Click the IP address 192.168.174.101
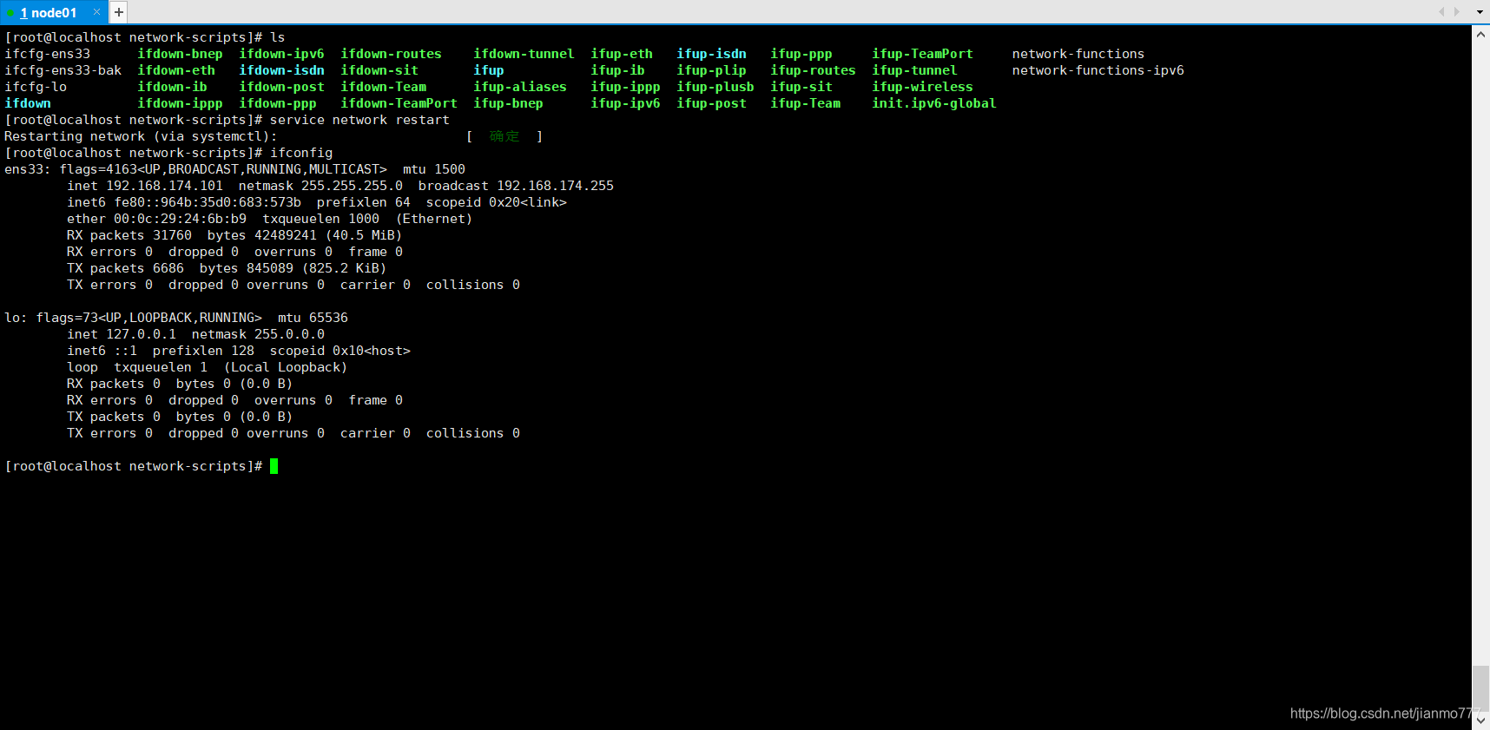This screenshot has height=730, width=1490. tap(164, 186)
